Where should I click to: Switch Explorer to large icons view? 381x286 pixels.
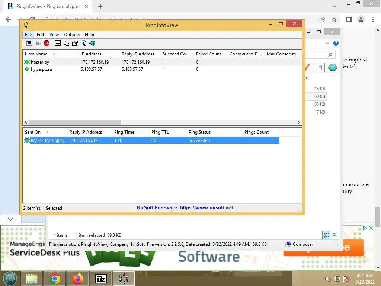(334, 235)
